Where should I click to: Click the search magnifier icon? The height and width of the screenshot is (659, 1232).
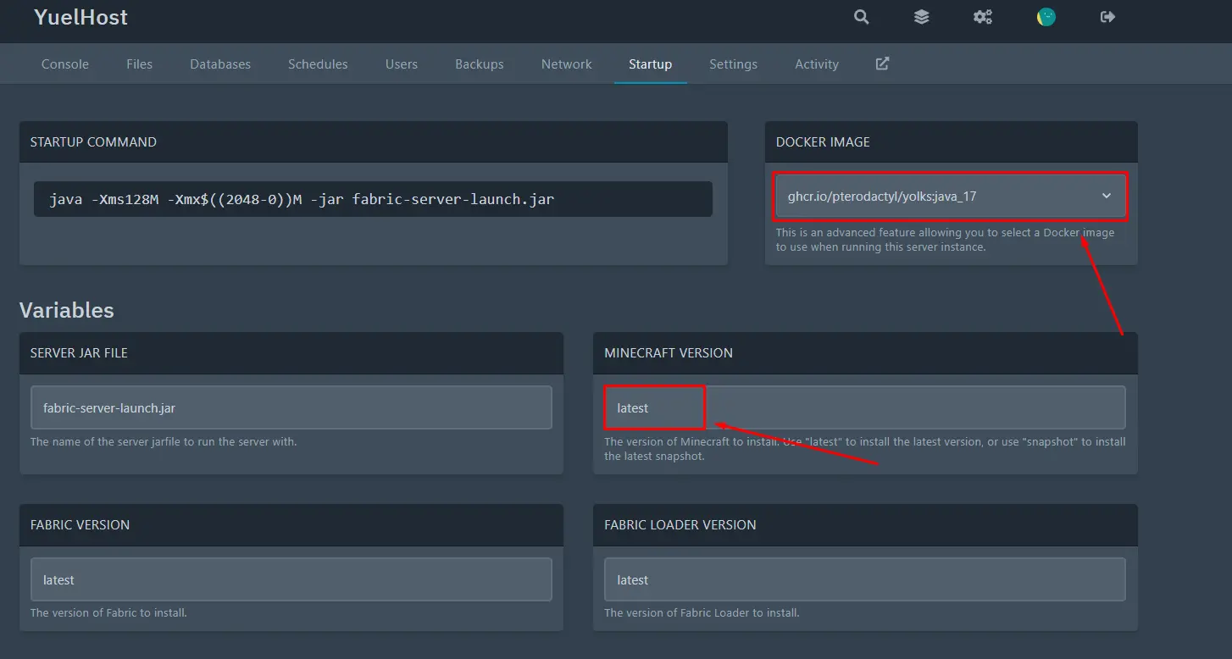(861, 17)
